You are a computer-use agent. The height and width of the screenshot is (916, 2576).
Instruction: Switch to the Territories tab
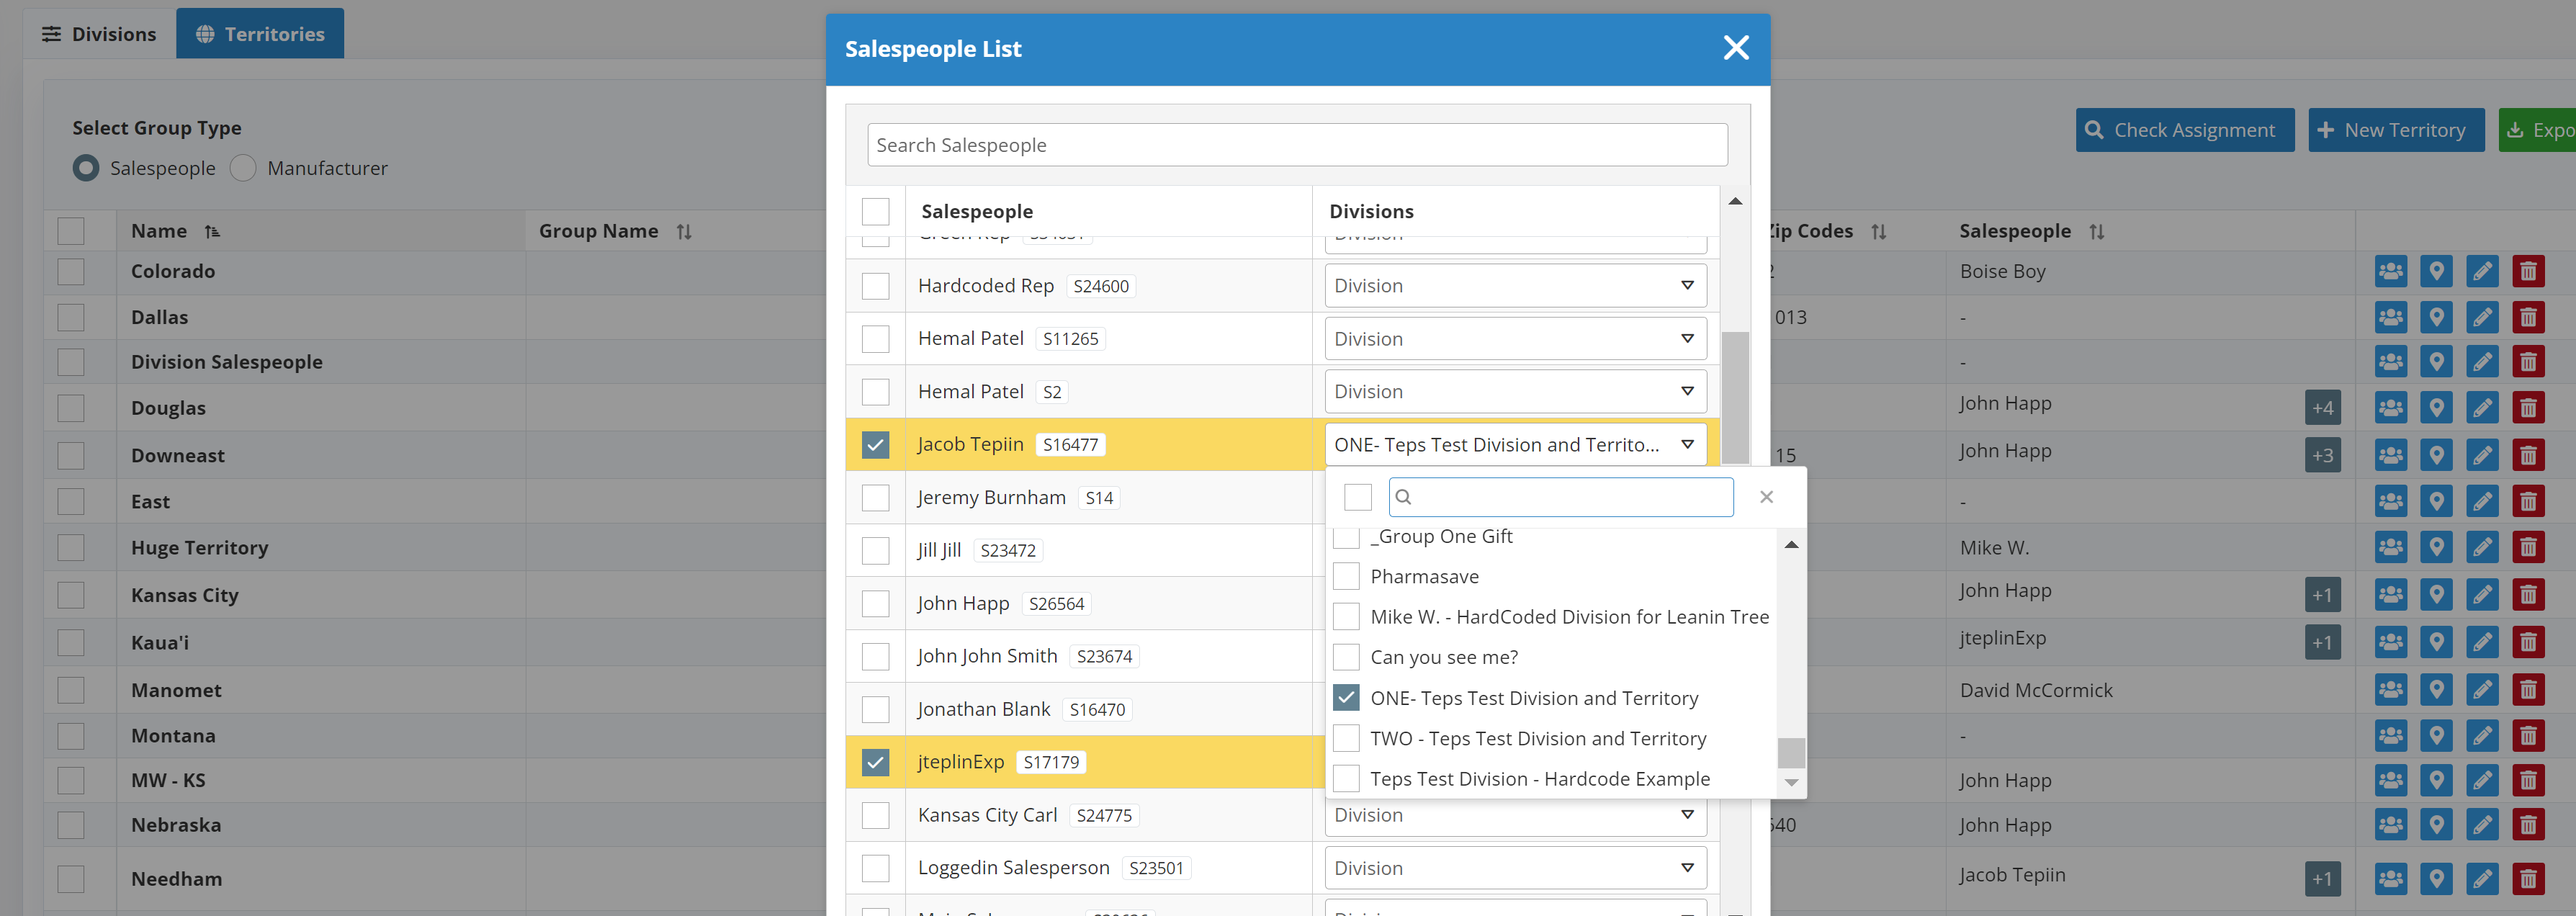(x=260, y=34)
